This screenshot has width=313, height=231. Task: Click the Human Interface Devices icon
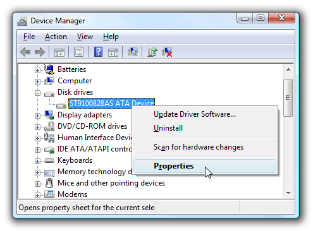[x=49, y=138]
